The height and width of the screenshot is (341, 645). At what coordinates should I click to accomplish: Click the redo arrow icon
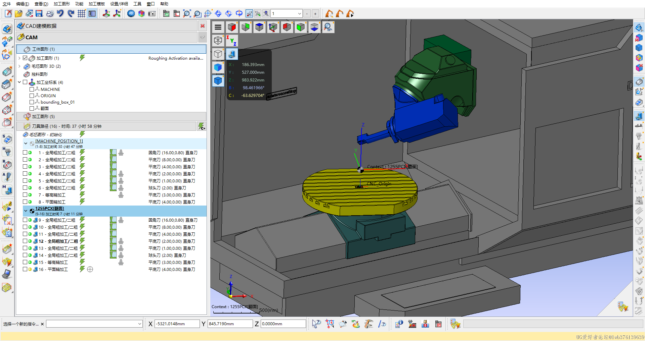[71, 13]
